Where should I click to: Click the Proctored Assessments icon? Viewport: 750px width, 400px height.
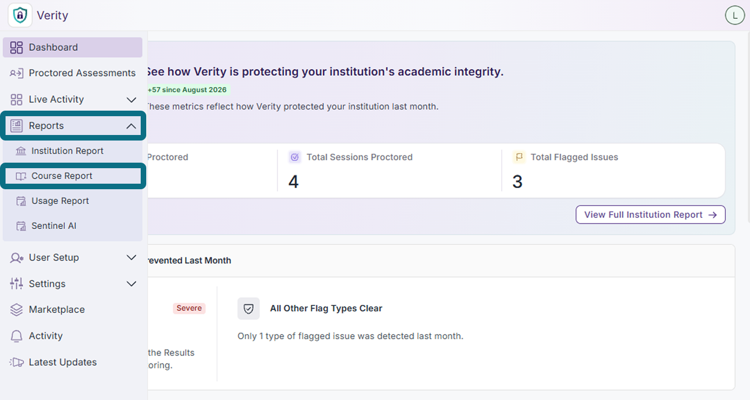(x=17, y=73)
